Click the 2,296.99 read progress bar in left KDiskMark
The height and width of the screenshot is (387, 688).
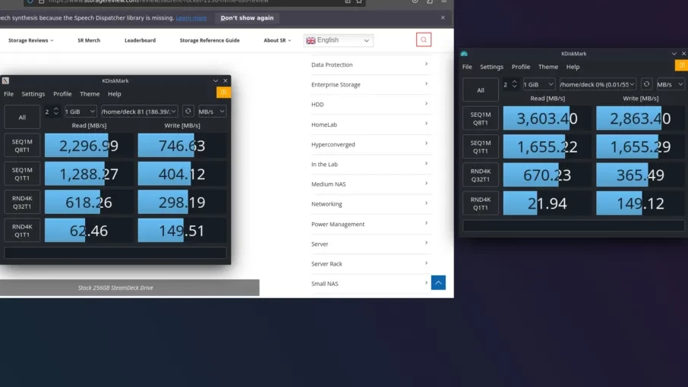click(x=89, y=146)
